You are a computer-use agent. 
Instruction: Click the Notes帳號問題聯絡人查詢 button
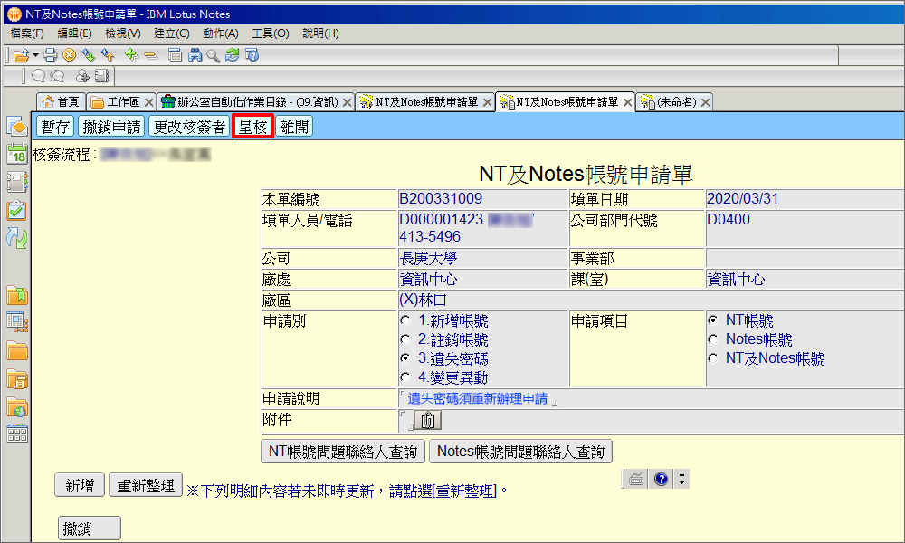click(x=520, y=452)
